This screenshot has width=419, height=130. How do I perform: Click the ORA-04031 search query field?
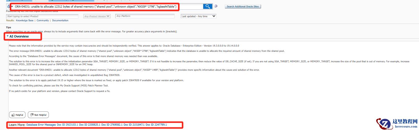109,6
